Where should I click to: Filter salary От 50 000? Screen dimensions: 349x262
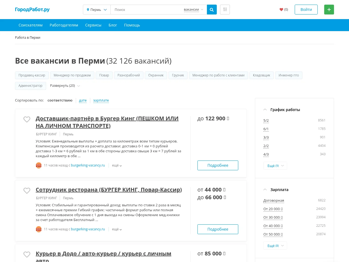pyautogui.click(x=273, y=234)
